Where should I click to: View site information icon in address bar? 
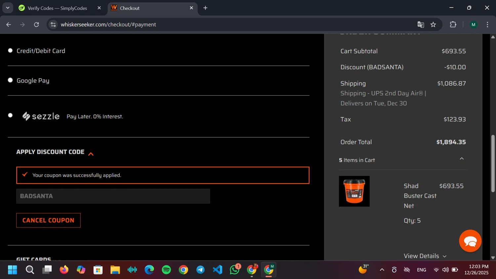(53, 24)
